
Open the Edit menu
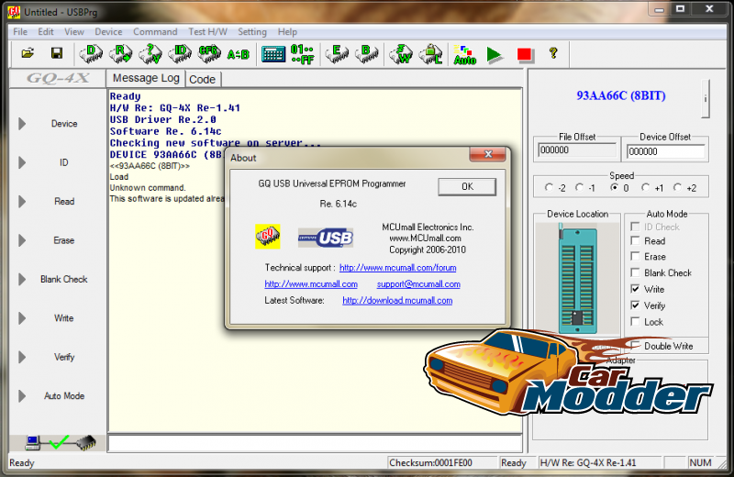tap(45, 32)
